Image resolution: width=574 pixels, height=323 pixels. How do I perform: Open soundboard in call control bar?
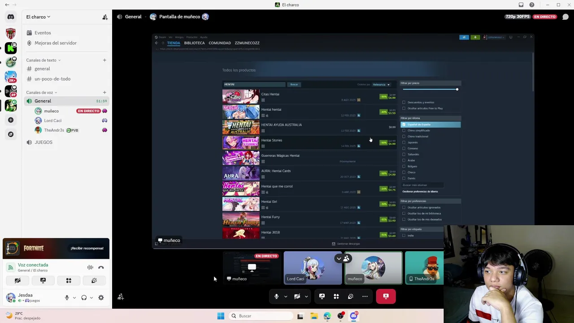(x=351, y=296)
